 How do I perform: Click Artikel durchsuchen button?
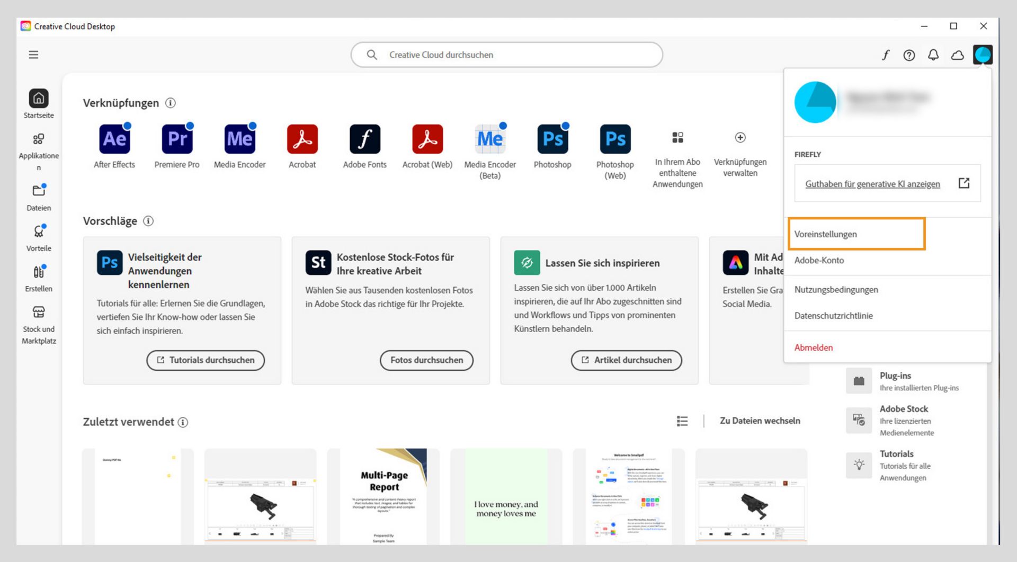tap(626, 360)
